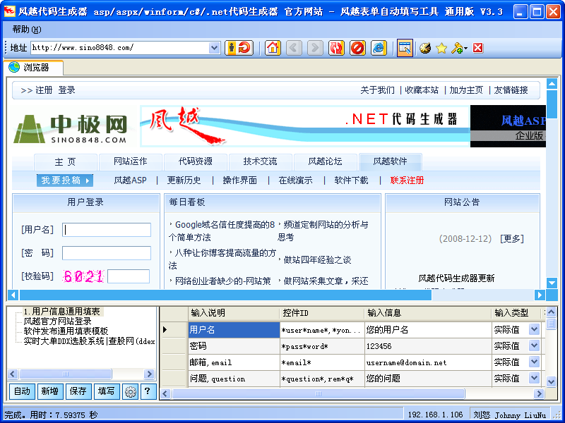
Task: Click web page horizontal scrollbar right arrow
Action: pos(540,295)
